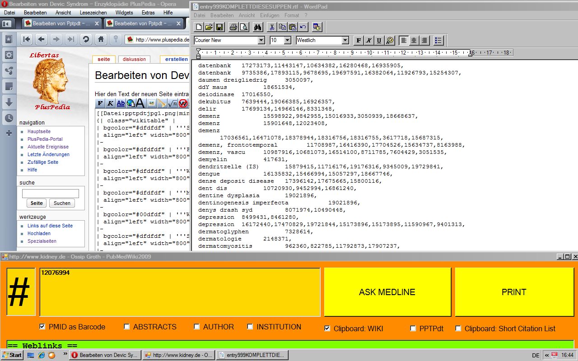Click Opera home button

click(101, 39)
